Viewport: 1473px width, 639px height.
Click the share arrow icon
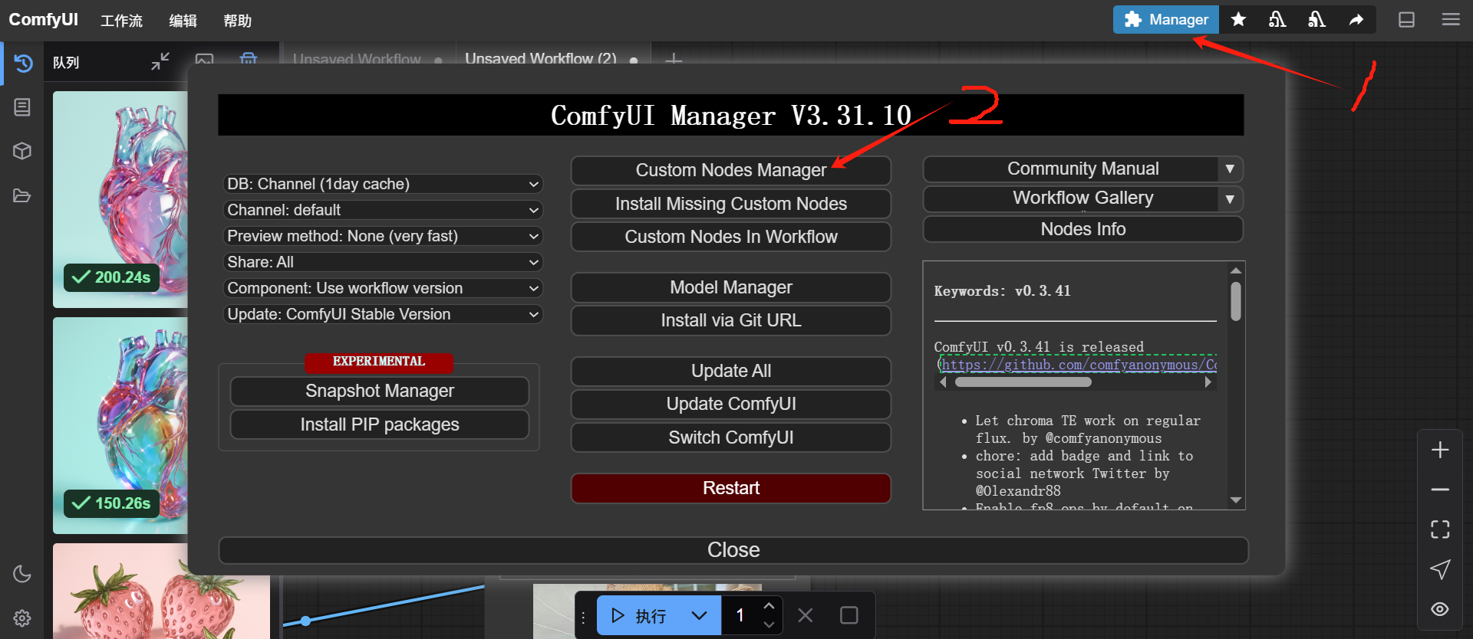click(1356, 19)
